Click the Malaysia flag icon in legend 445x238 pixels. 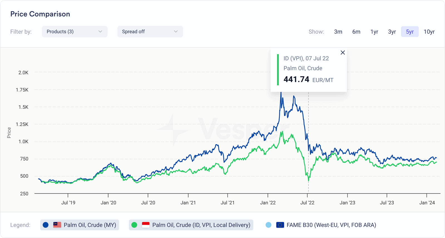point(57,225)
